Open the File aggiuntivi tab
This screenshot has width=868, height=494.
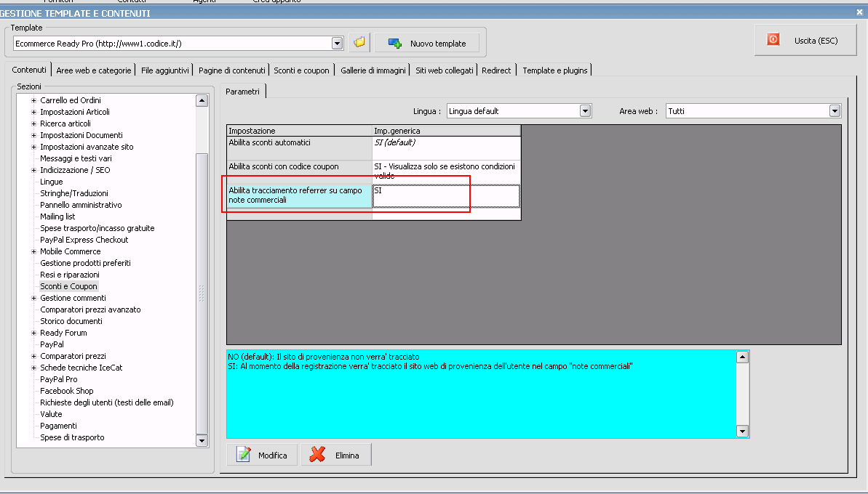tap(165, 70)
